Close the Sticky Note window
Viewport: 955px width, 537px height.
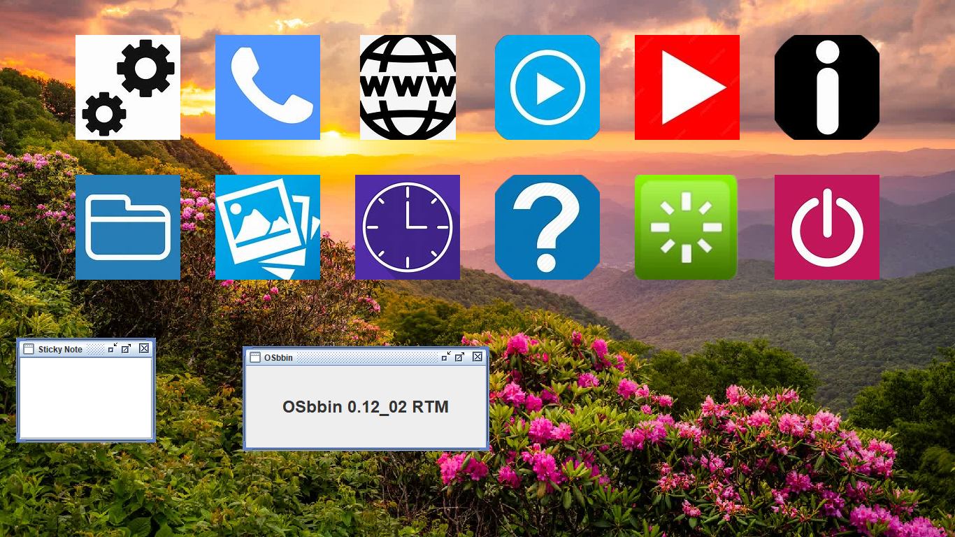coord(144,348)
